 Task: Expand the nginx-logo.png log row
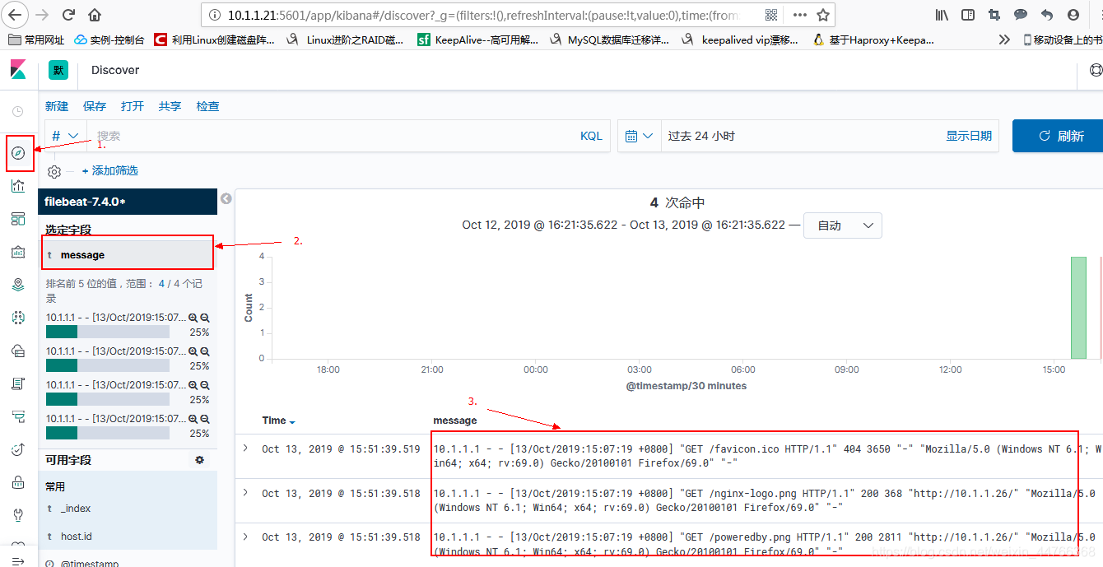(x=245, y=492)
